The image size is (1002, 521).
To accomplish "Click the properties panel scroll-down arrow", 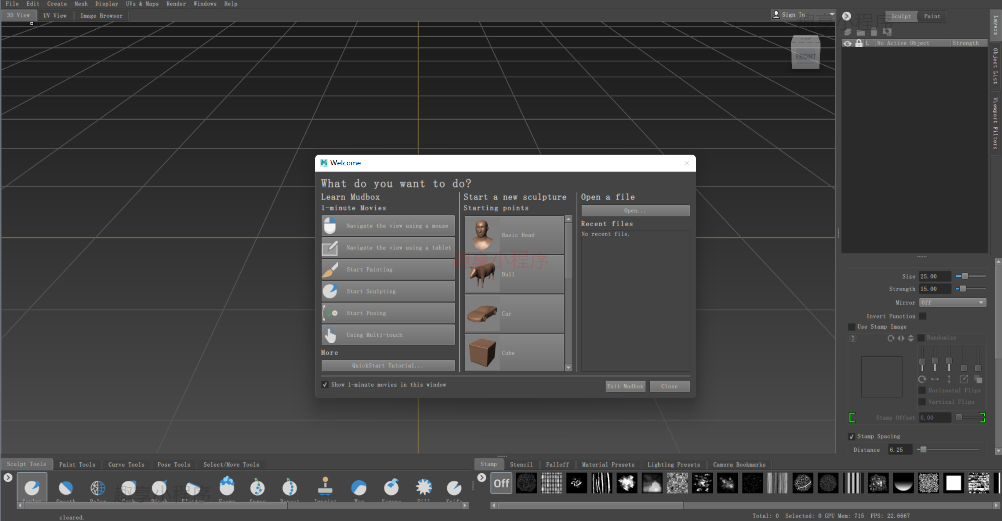I will pyautogui.click(x=998, y=451).
